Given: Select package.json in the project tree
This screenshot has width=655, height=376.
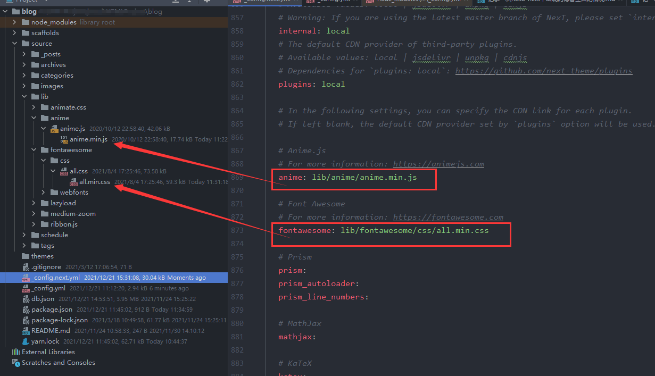Looking at the screenshot, I should click(52, 310).
